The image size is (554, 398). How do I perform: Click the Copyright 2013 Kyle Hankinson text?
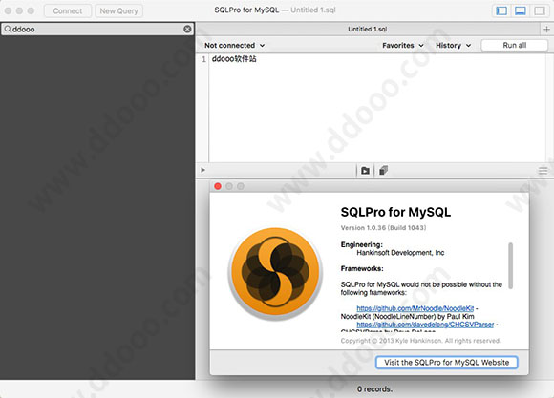tap(421, 341)
